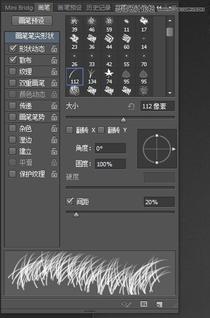Click the restore original size icon
This screenshot has height=318, width=210.
click(131, 106)
